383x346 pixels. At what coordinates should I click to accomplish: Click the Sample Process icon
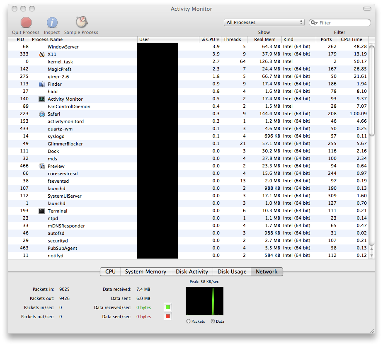coord(82,22)
